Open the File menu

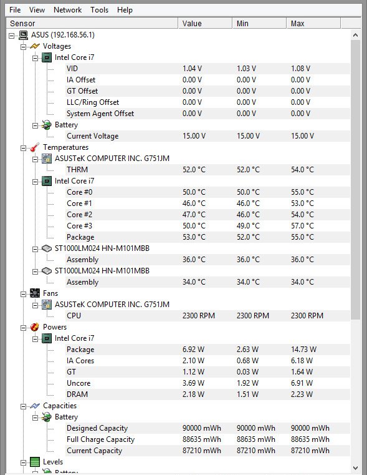[x=15, y=10]
